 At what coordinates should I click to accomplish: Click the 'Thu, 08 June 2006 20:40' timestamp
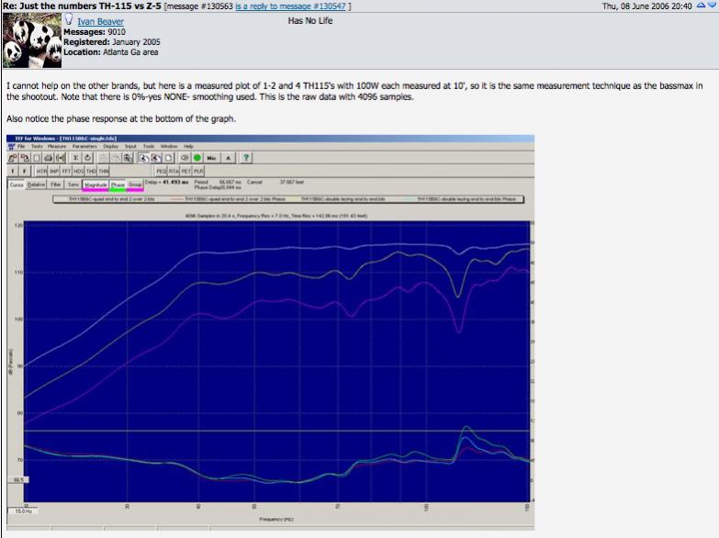point(647,6)
